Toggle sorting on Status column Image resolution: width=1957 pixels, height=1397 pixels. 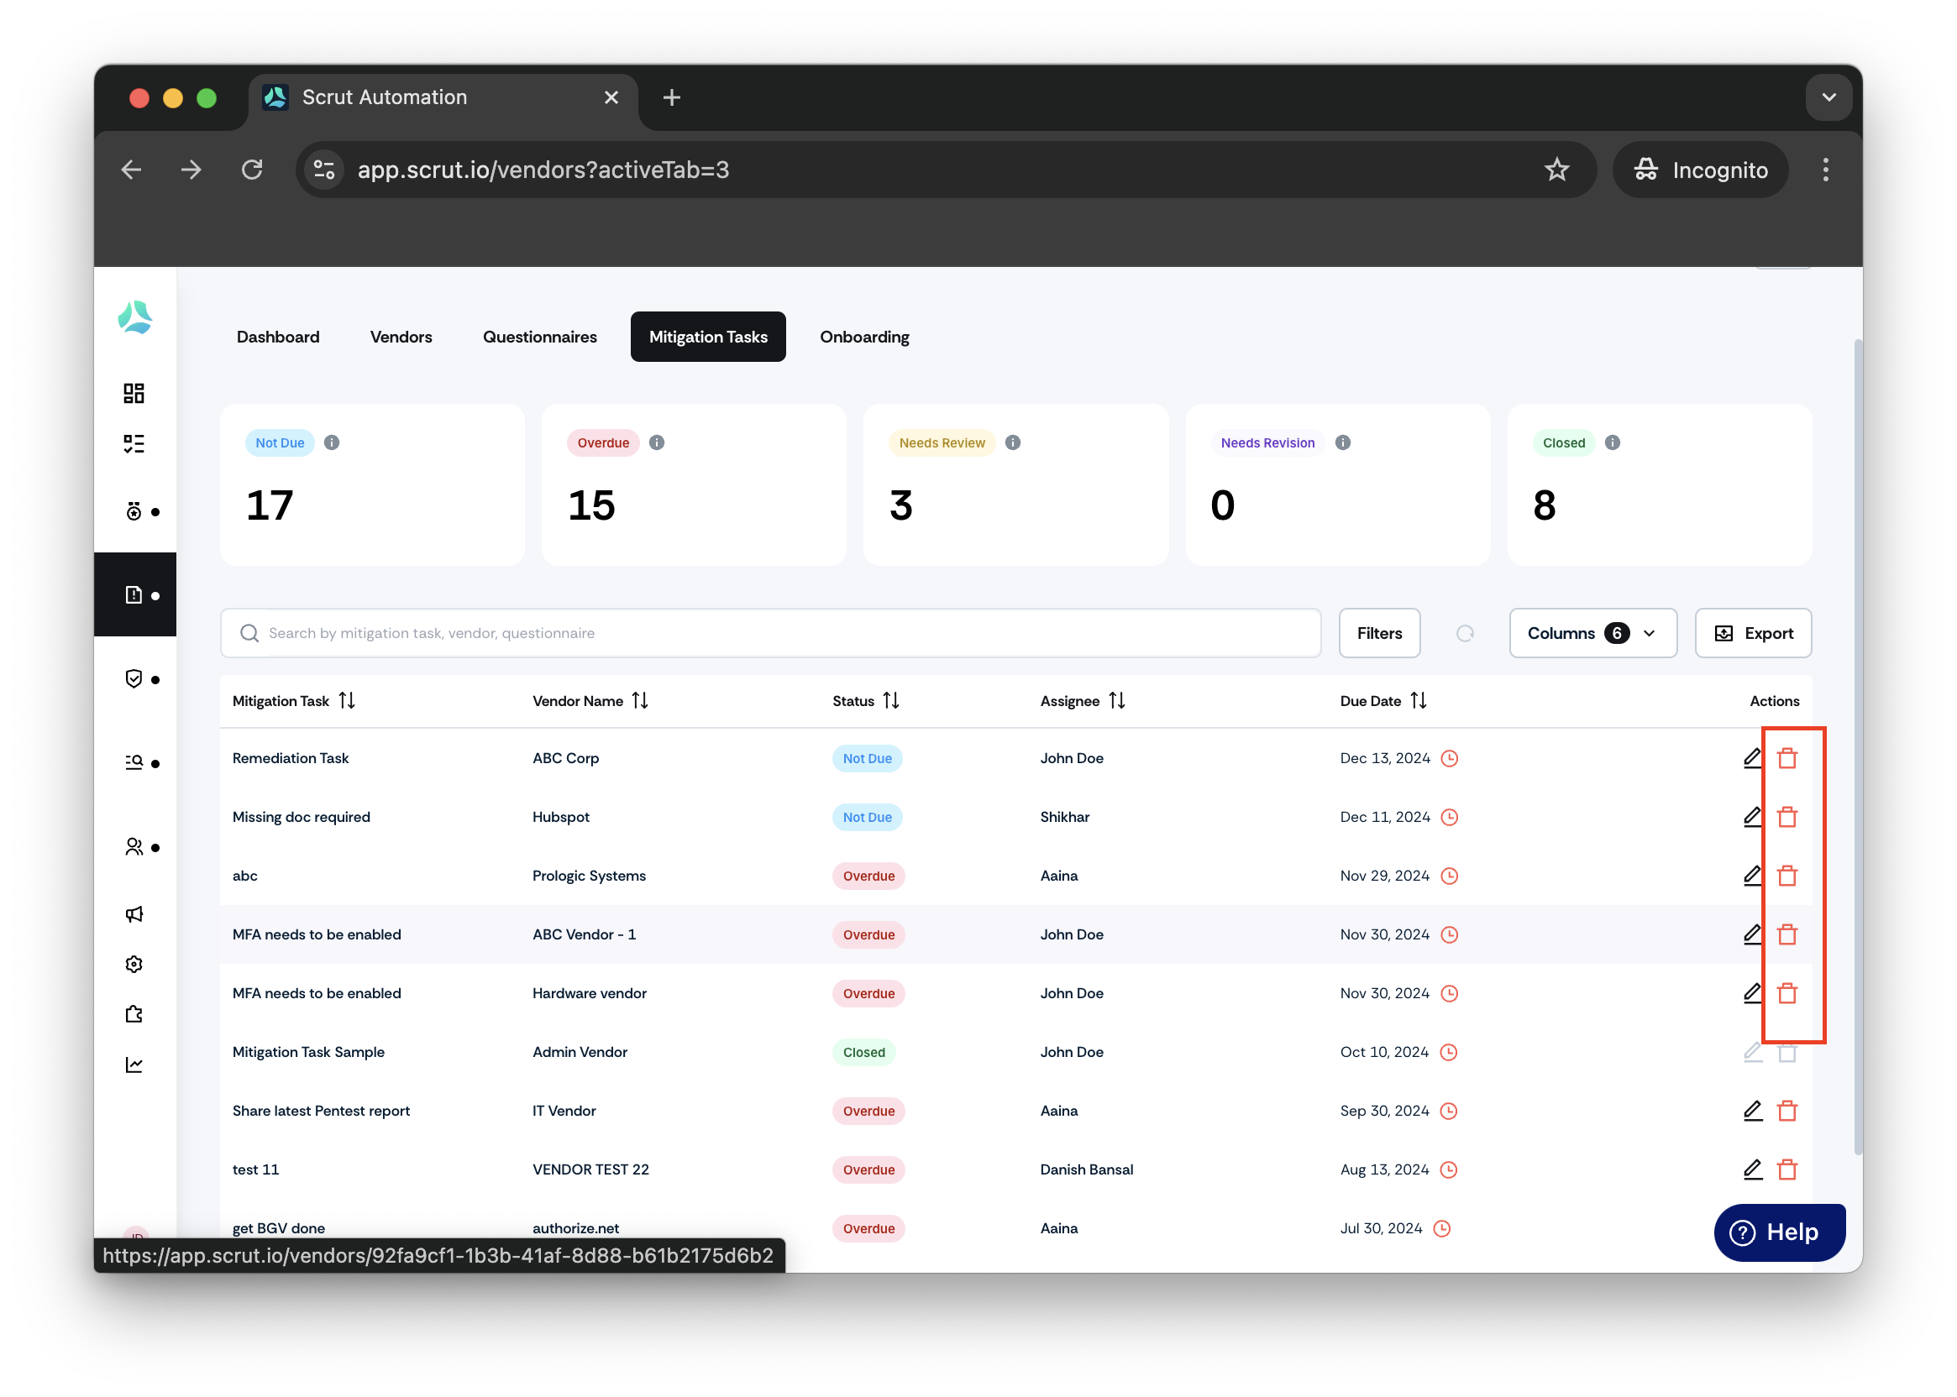(890, 701)
